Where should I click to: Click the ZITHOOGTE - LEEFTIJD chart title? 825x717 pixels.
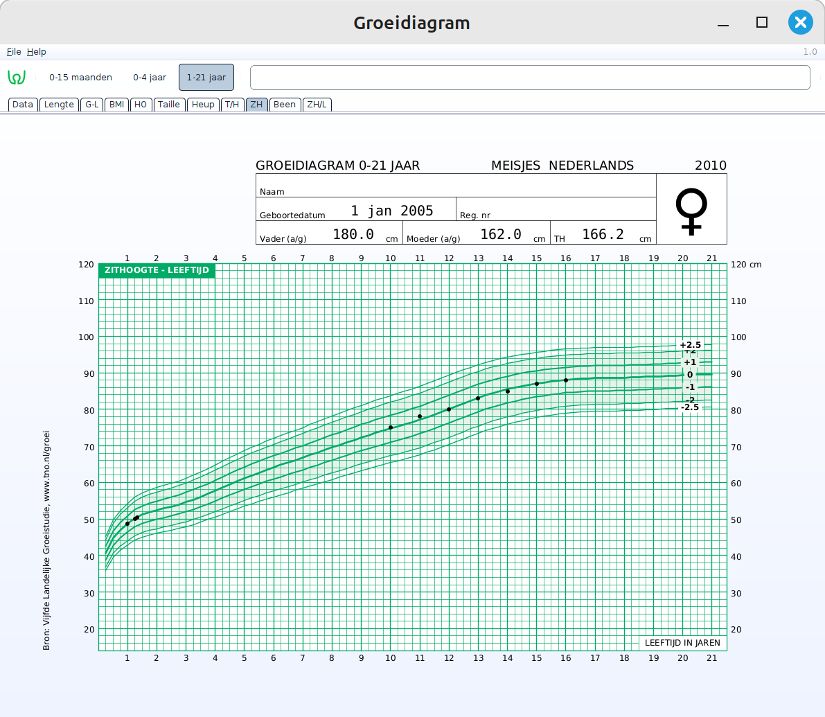click(x=157, y=270)
